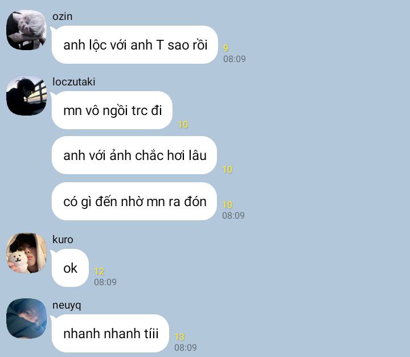Select the bubble 'anh với ảnh chắc hơi lâu'
This screenshot has width=410, height=357.
click(134, 155)
